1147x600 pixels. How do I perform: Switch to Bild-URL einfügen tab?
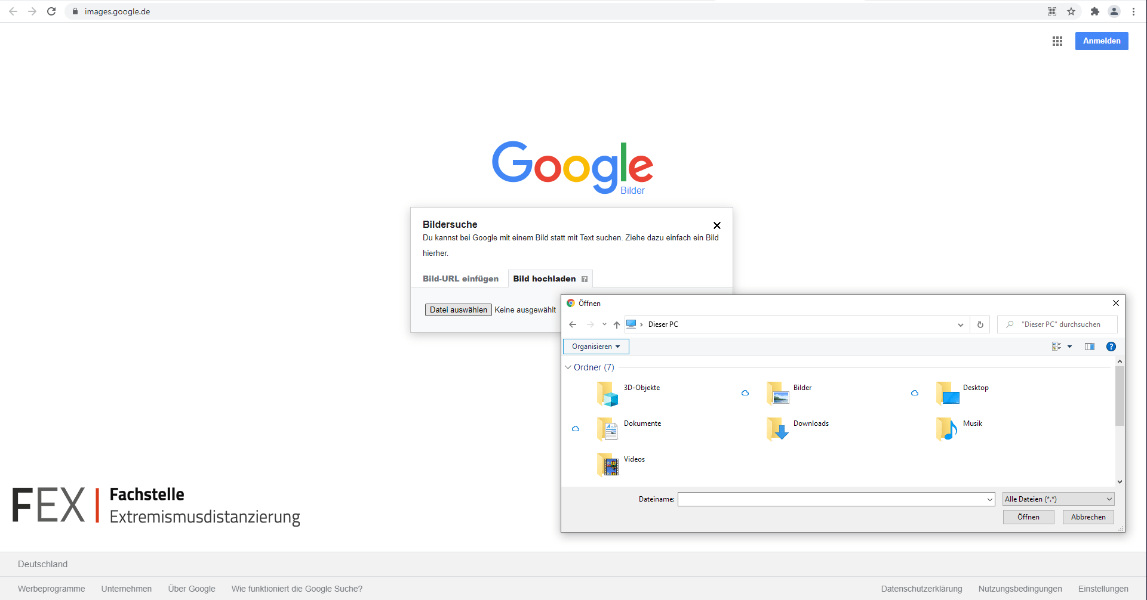(x=460, y=279)
